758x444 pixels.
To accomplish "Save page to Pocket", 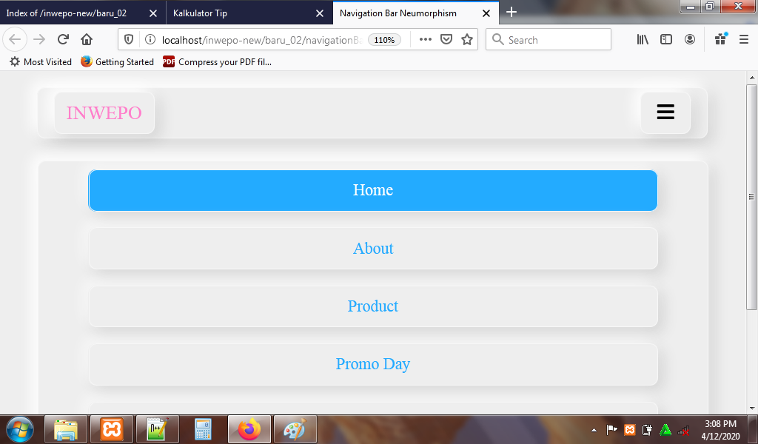I will (x=446, y=40).
